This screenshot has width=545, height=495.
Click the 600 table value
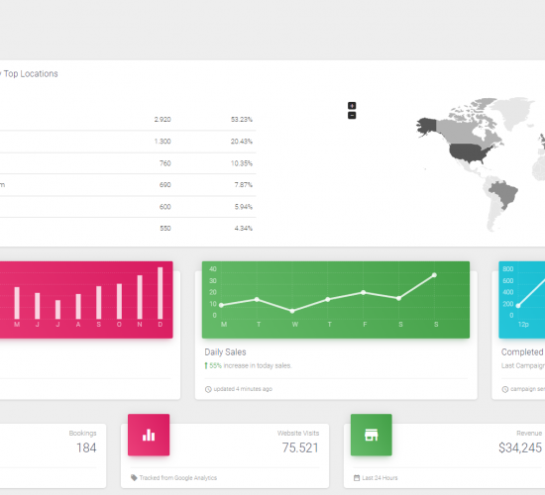pos(165,207)
